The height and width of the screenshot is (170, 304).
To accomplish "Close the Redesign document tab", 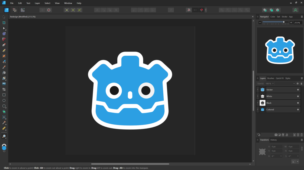I will tap(253, 17).
